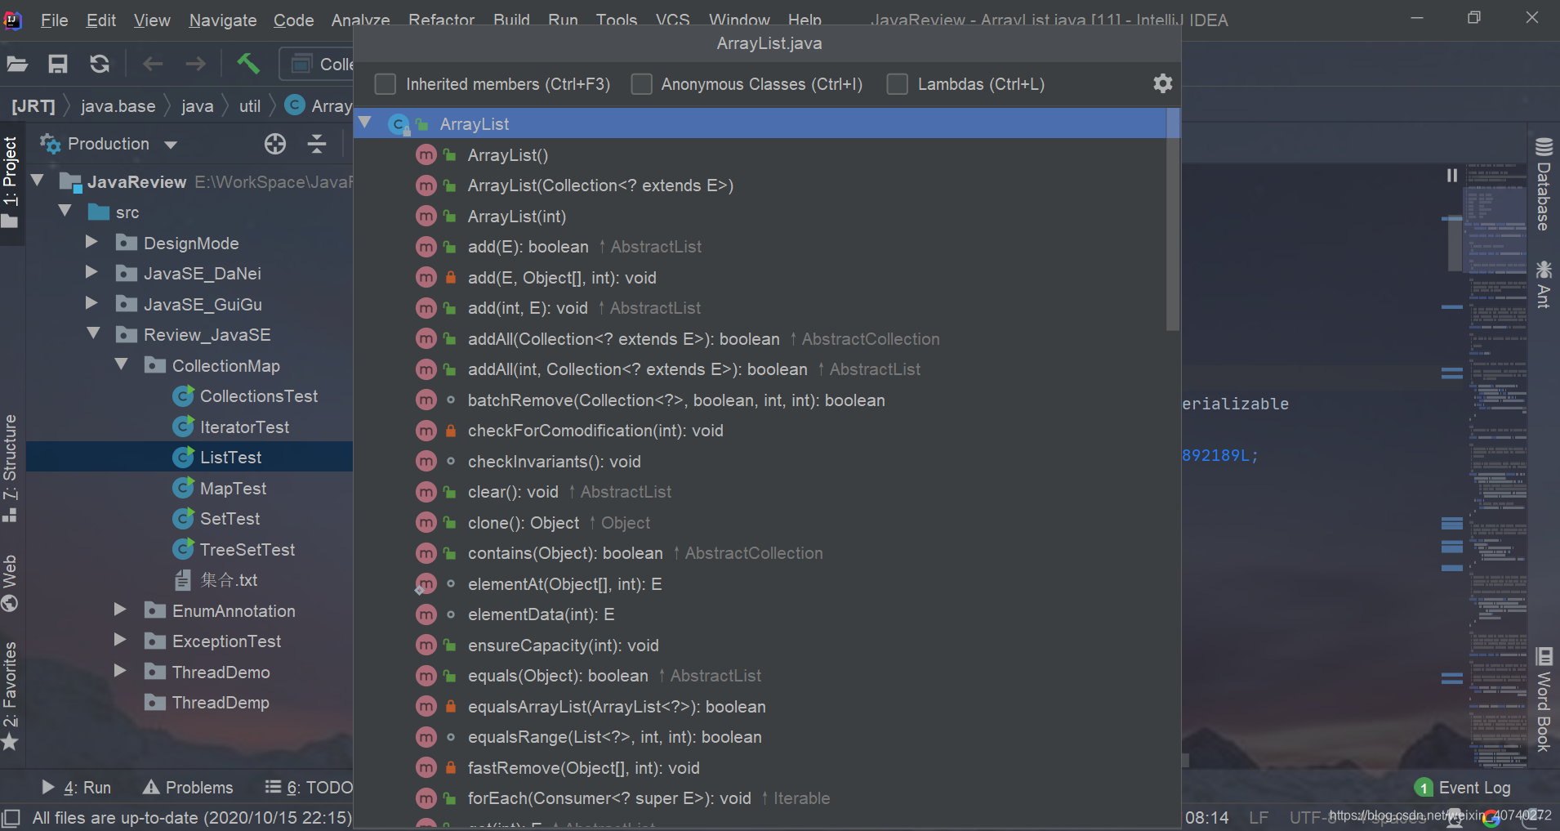Collapse the JavaReview project root
The width and height of the screenshot is (1560, 831).
click(x=38, y=181)
